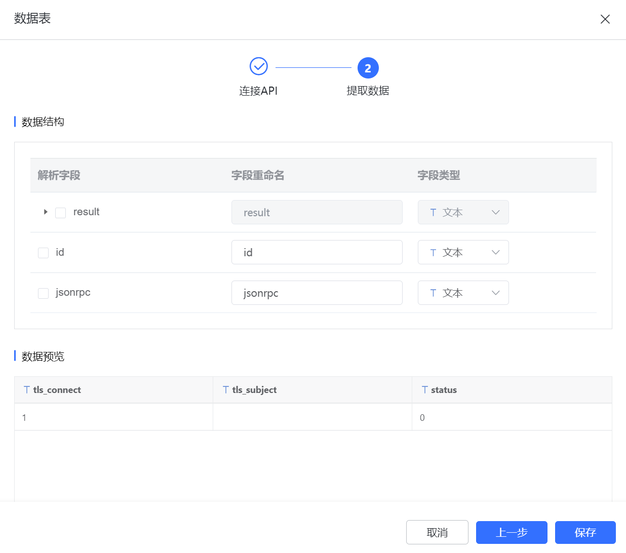Click the step 2 circle above 提取数据

(x=368, y=67)
